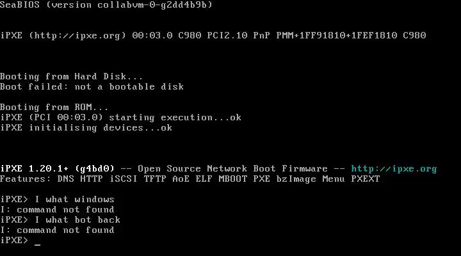The width and height of the screenshot is (461, 256).
Task: Click the '(http://ipxe.org)' text in PCI line
Action: click(77, 36)
